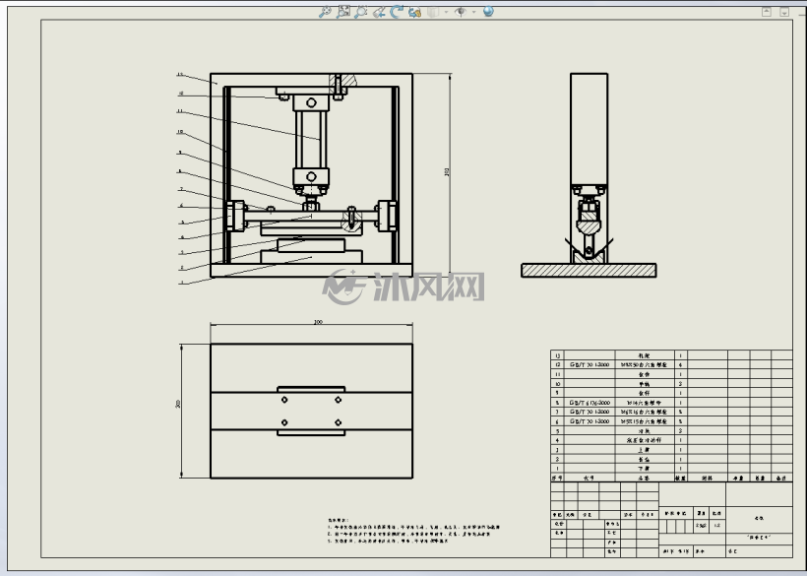Return to the Previous View
Viewport: 807px width, 576px height.
379,12
